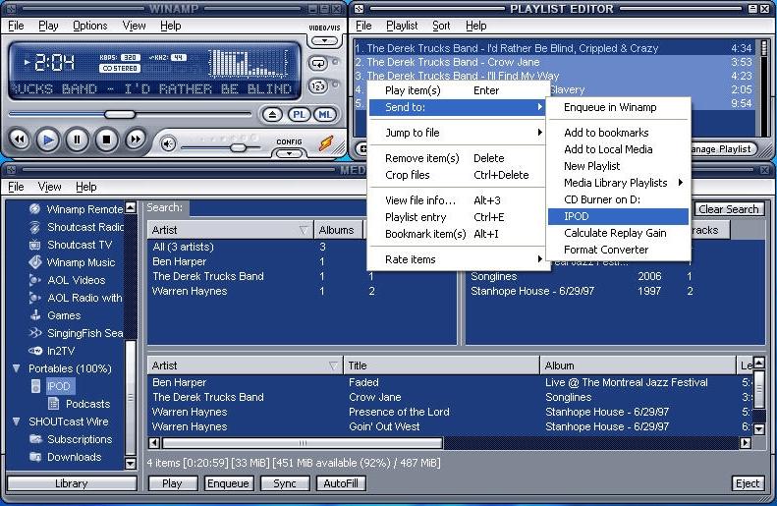Choose Add to bookmarks
The height and width of the screenshot is (506, 777).
point(618,133)
